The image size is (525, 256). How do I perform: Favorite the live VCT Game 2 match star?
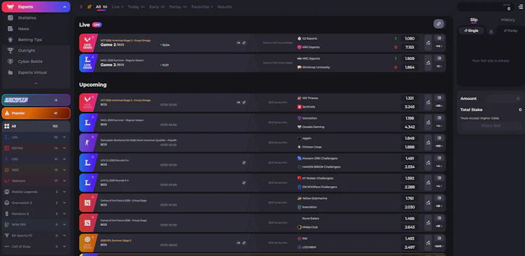[x=92, y=38]
